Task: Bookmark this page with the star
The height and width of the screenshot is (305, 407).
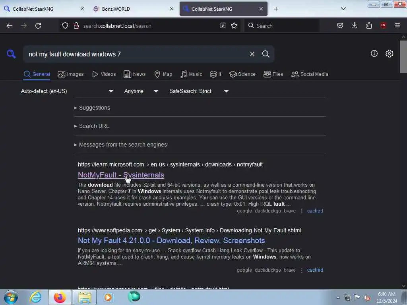Action: coord(234,25)
